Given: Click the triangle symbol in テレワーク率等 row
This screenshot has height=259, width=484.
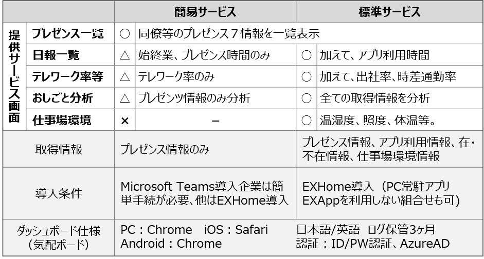Looking at the screenshot, I should 124,77.
